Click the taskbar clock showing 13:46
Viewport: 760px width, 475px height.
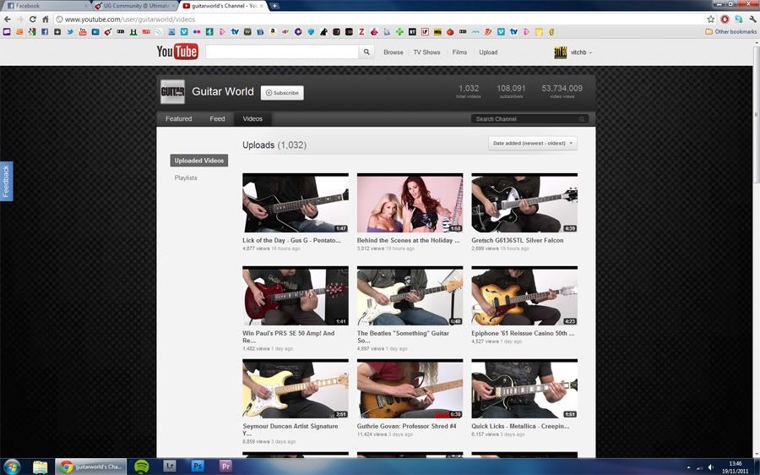tap(736, 467)
